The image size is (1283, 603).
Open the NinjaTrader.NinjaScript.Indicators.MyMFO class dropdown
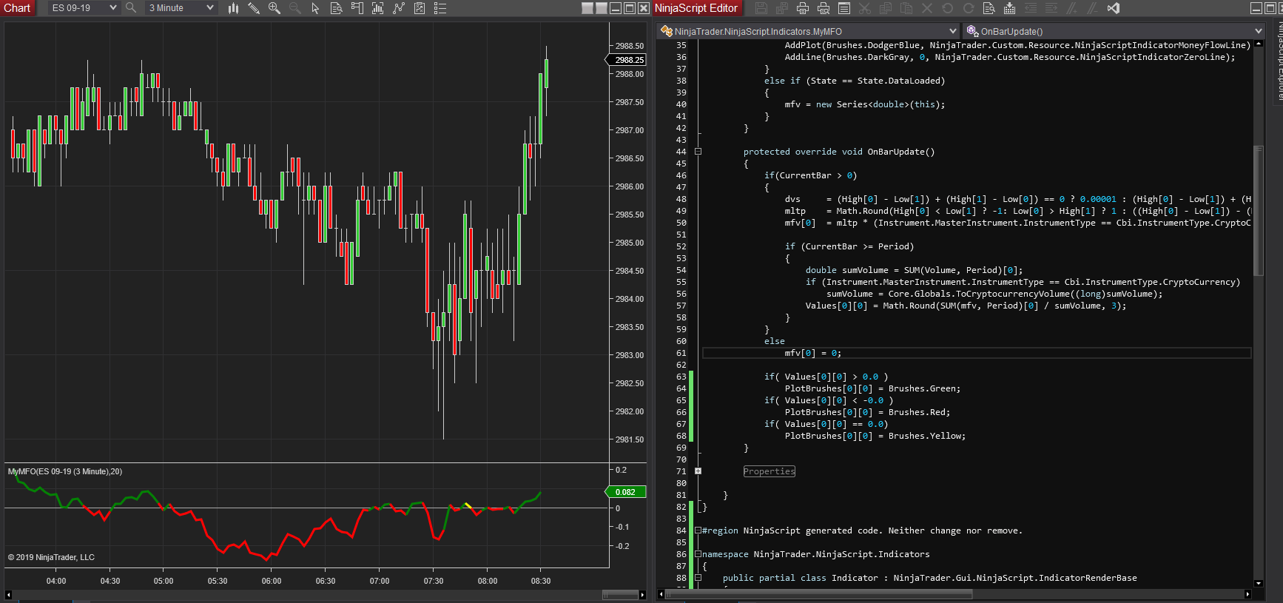[809, 31]
